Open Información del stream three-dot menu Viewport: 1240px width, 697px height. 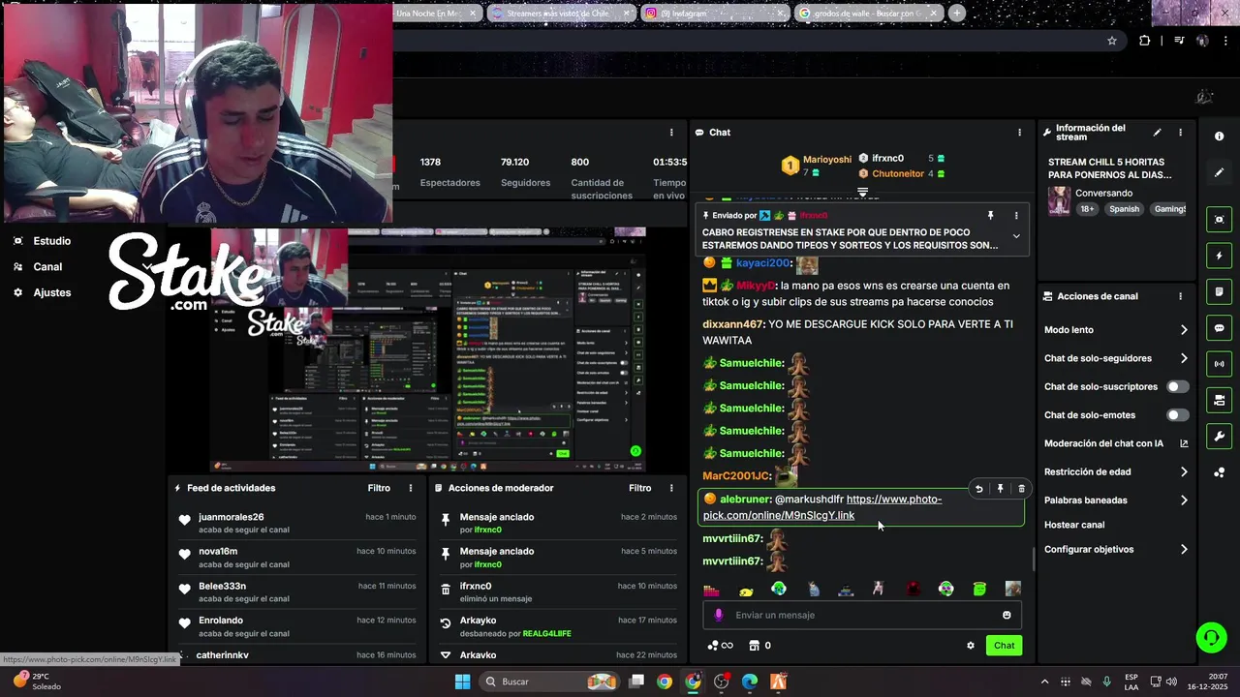point(1180,133)
